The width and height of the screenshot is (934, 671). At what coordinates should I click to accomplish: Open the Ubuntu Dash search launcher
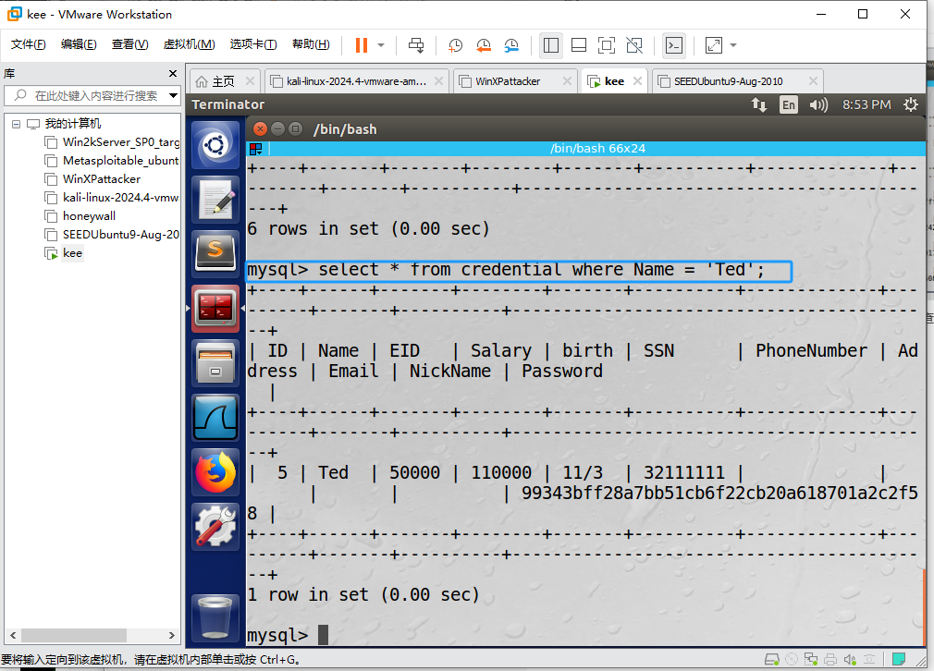click(x=215, y=145)
